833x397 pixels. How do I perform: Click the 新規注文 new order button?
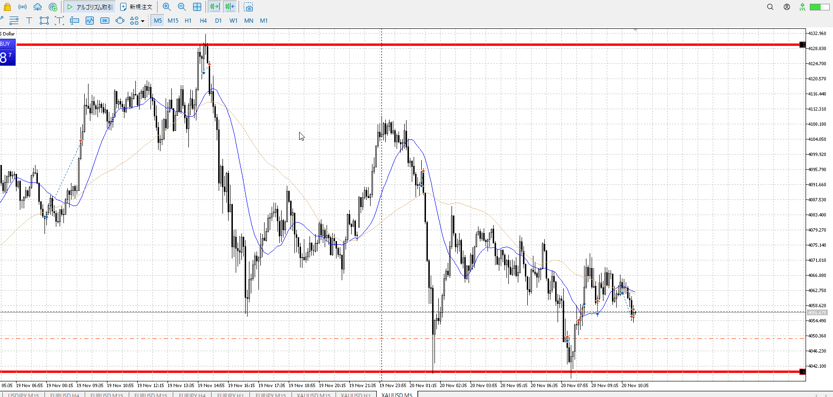(x=136, y=7)
